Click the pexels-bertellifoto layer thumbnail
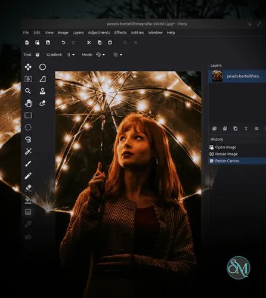266x298 pixels. (217, 76)
